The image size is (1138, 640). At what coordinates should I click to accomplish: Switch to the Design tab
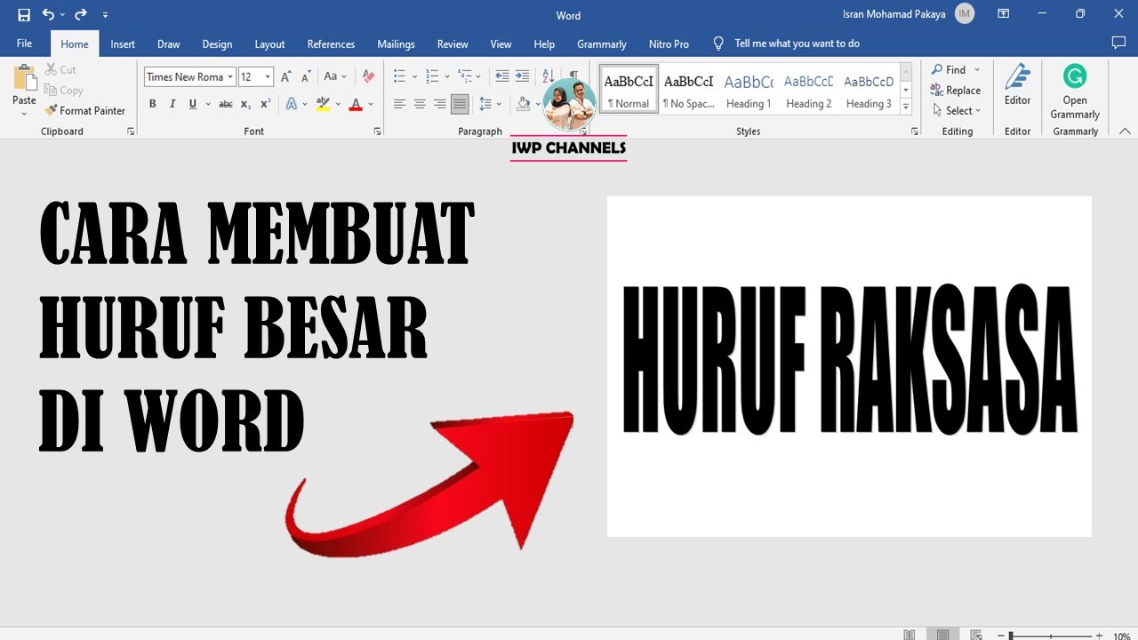pos(217,44)
